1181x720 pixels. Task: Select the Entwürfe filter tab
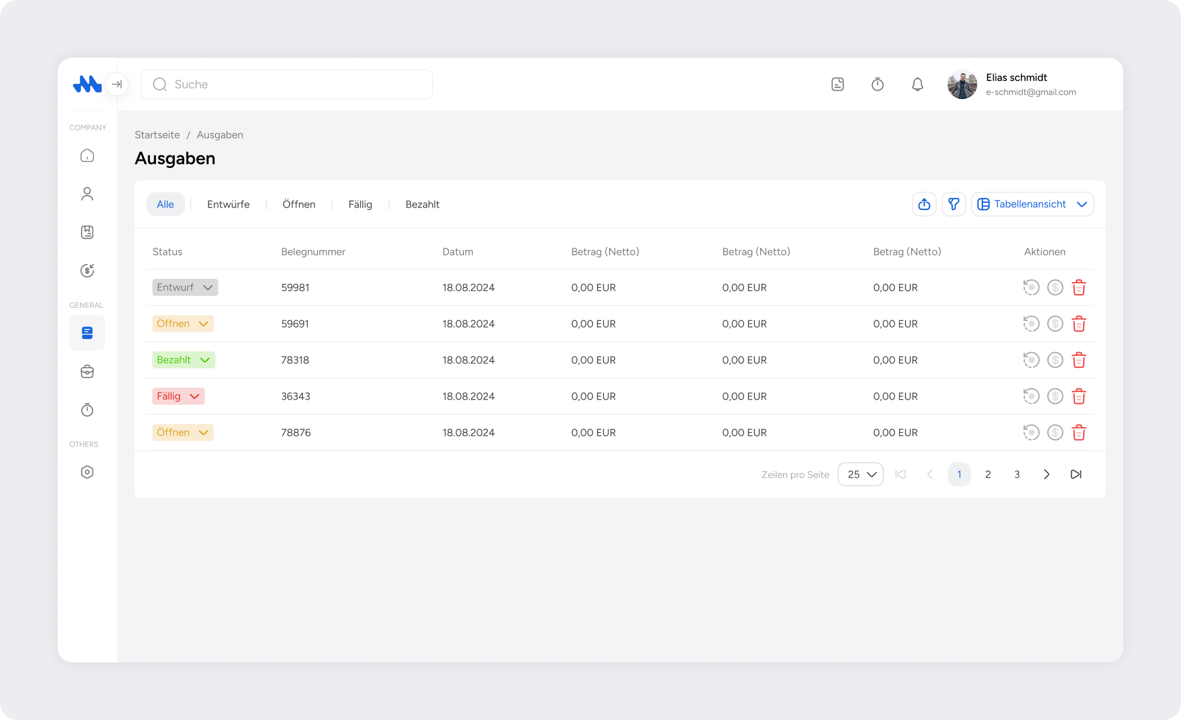tap(229, 204)
